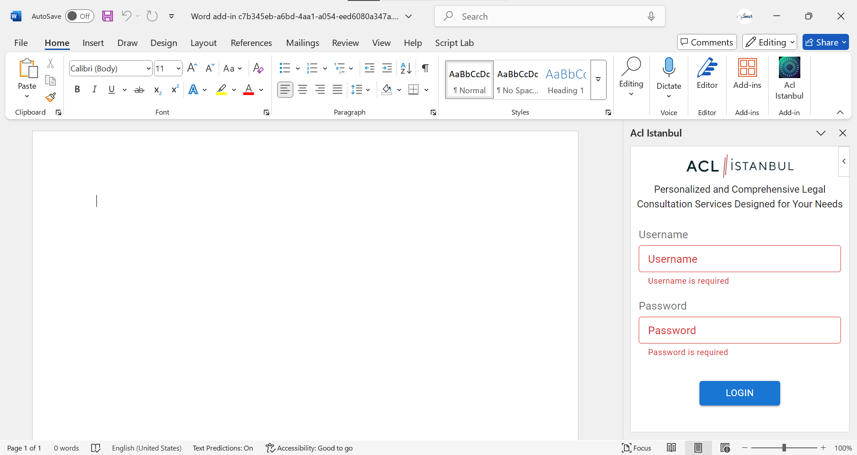Click the Show/Hide paragraph marks icon

click(x=425, y=68)
